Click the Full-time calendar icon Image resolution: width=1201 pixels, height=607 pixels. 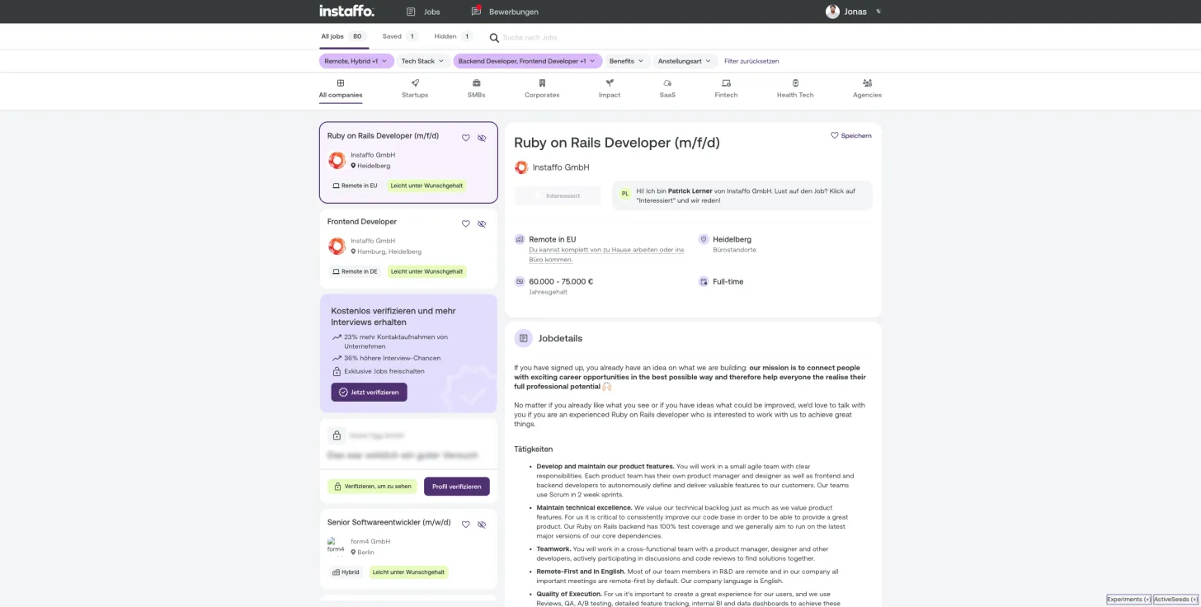coord(704,281)
